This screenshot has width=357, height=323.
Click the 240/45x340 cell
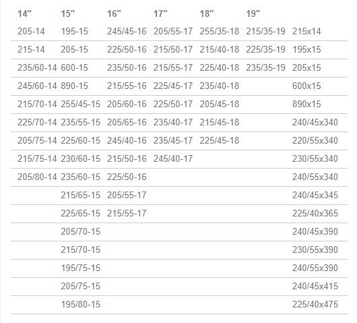click(315, 123)
